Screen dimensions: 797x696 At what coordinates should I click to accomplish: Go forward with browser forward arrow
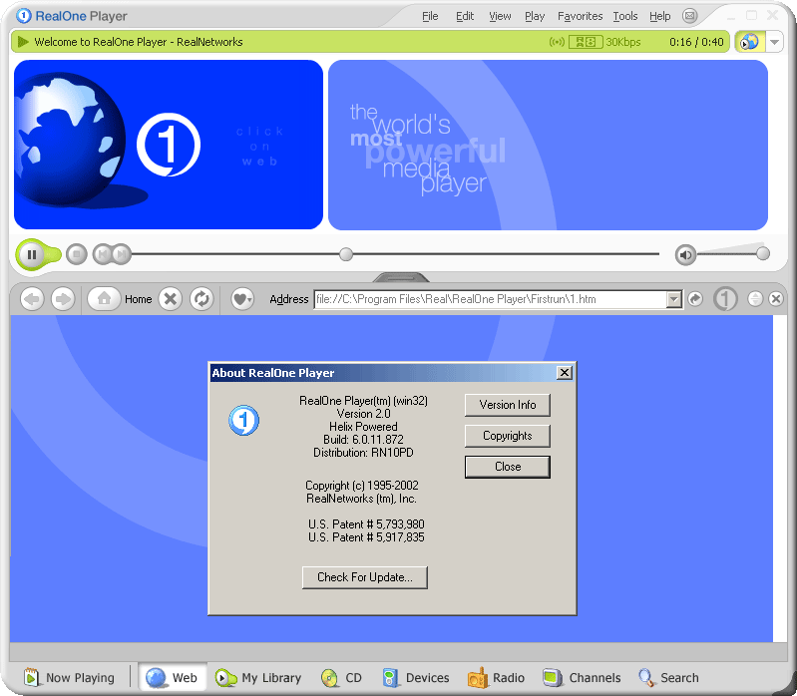[63, 299]
